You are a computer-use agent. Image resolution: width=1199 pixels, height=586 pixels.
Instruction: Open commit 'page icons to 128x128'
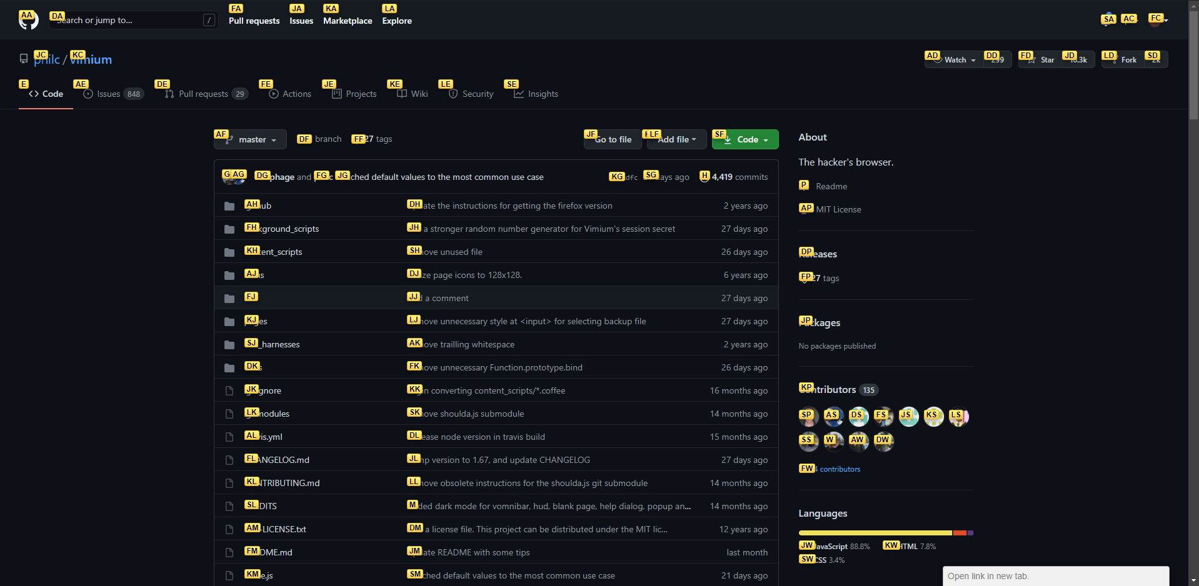pos(465,275)
